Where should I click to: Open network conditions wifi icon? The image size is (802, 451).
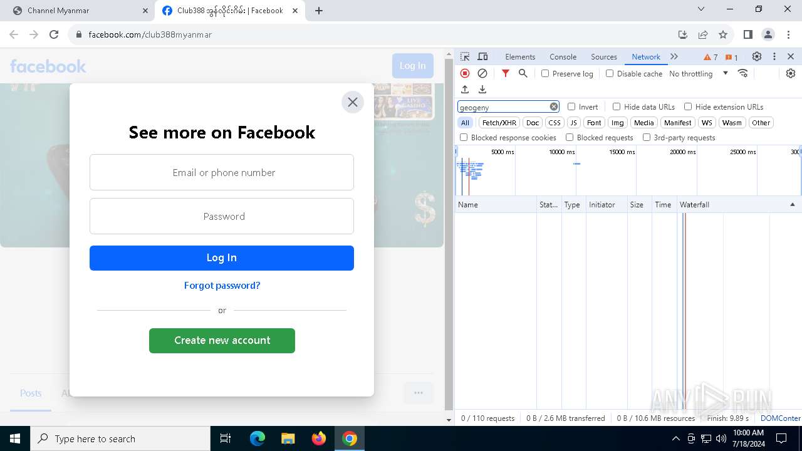click(x=743, y=73)
